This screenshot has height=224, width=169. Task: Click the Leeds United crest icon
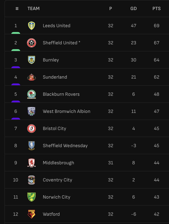click(31, 26)
